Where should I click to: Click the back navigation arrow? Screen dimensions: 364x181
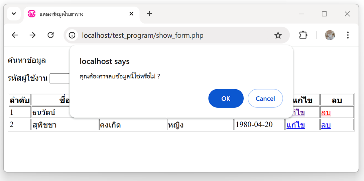point(15,35)
